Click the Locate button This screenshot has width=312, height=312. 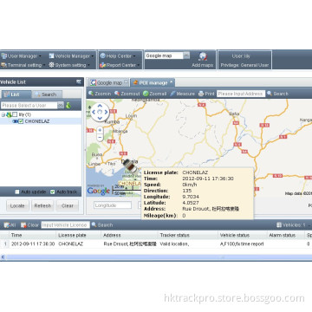(x=17, y=206)
